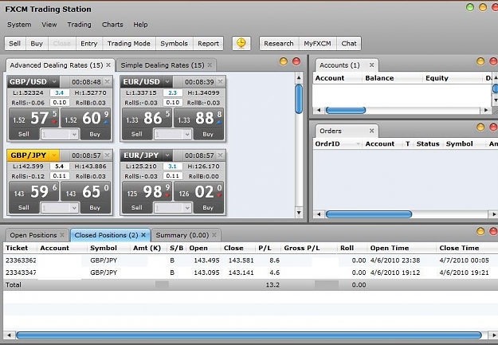Image resolution: width=498 pixels, height=345 pixels.
Task: Open EUR/USD symbol dropdown arrow
Action: coord(167,81)
